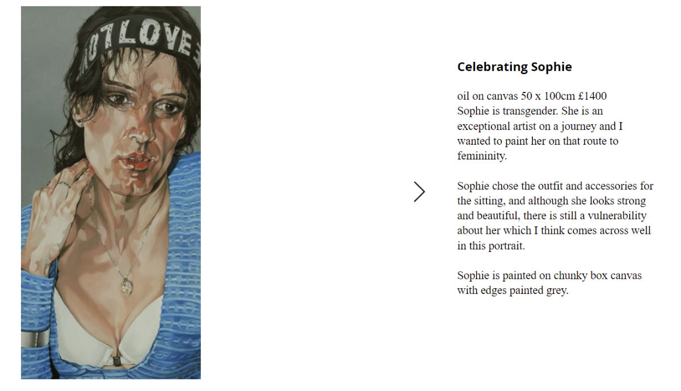Click the paragraph about outfit and accessories
Viewport: 681px width, 391px height.
(556, 216)
